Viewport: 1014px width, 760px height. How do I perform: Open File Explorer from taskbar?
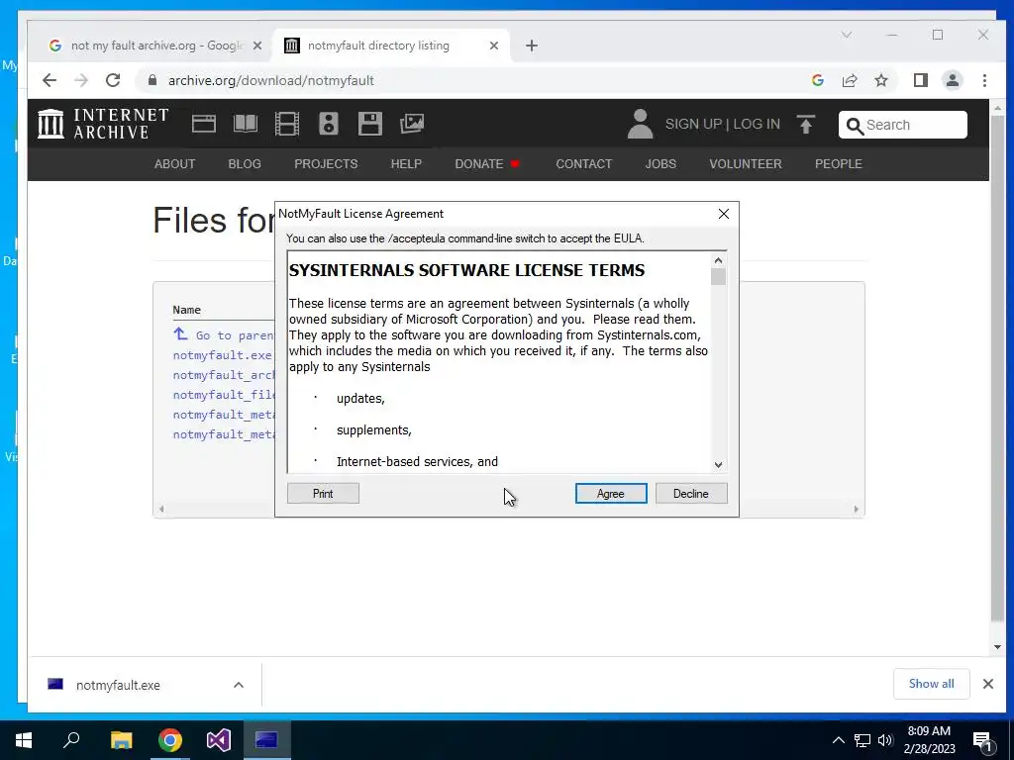(121, 740)
